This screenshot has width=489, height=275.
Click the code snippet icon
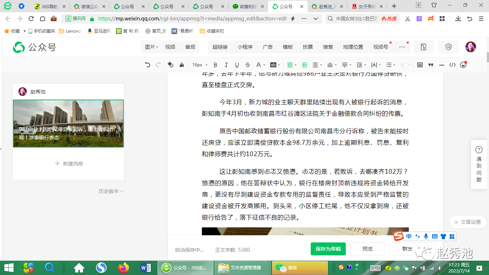(452, 65)
